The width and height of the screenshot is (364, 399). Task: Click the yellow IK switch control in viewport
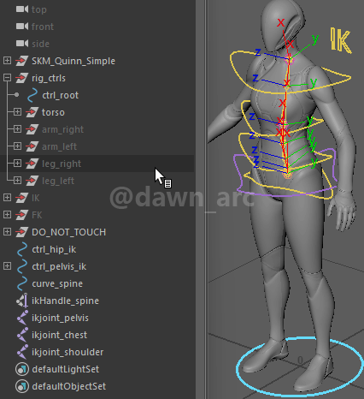(x=341, y=40)
